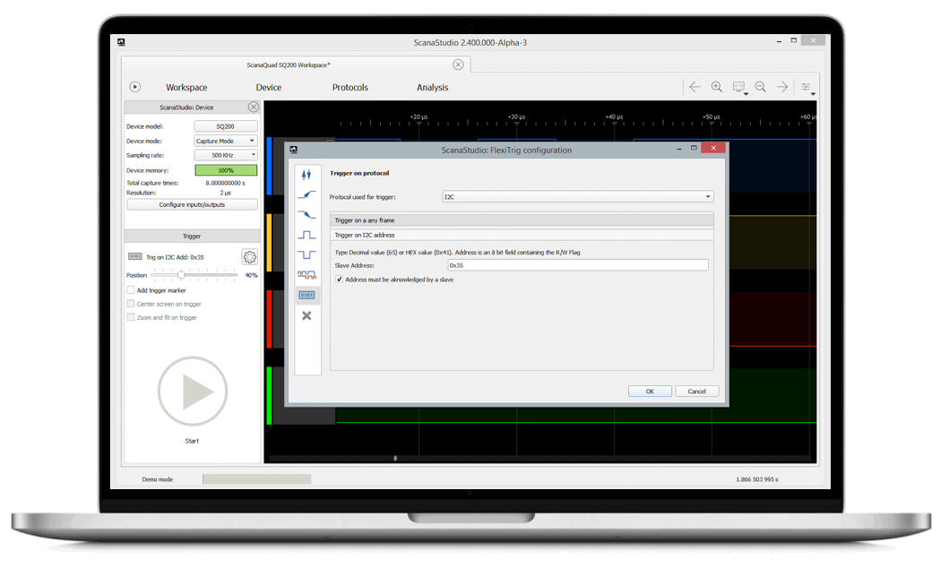949x577 pixels.
Task: Open the Protocols menu
Action: (349, 88)
